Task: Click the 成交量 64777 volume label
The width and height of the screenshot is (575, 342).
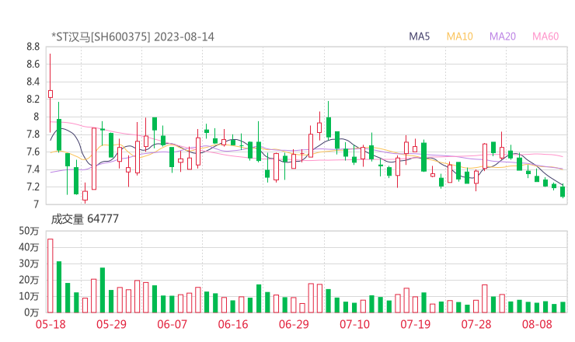Action: pos(85,219)
